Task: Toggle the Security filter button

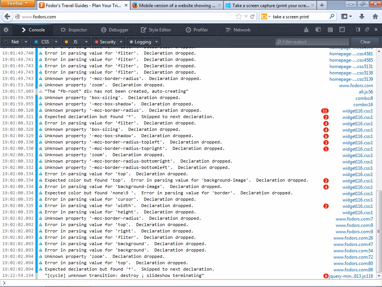Action: pyautogui.click(x=105, y=42)
